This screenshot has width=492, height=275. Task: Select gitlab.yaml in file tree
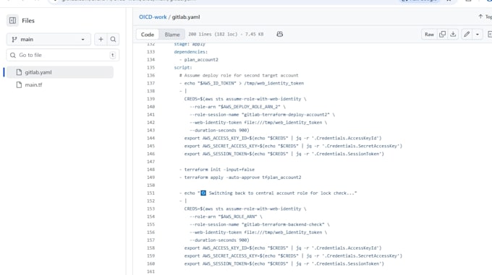[60, 72]
